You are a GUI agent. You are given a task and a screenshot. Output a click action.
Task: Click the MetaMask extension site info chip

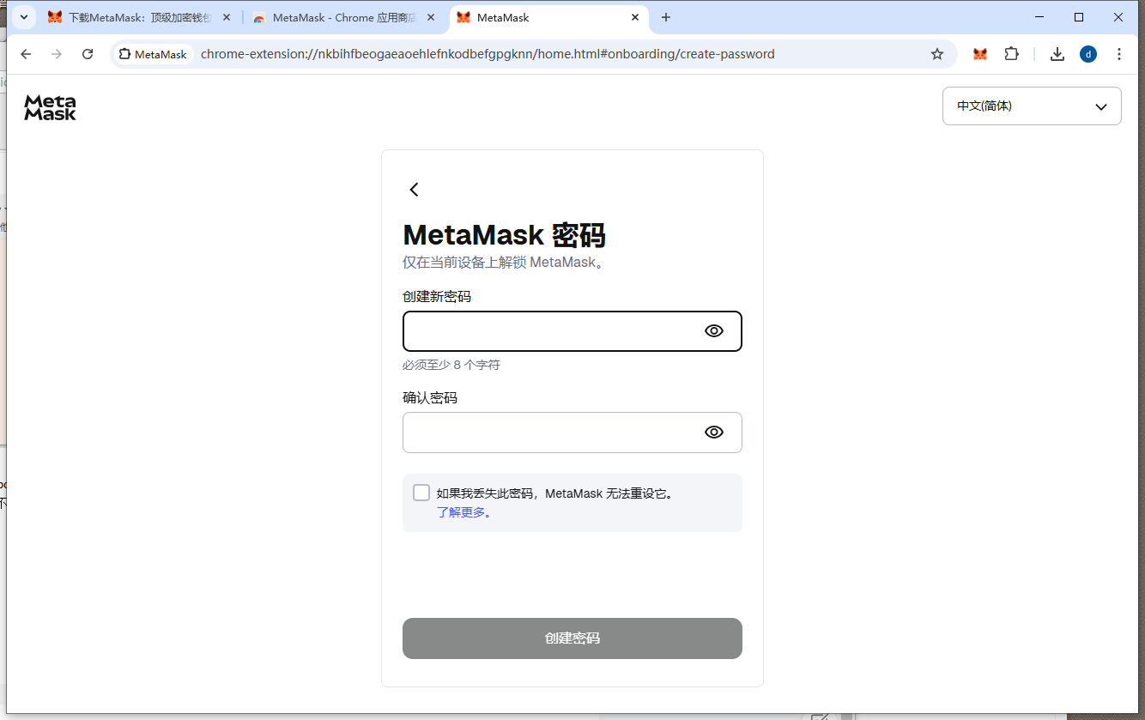153,54
